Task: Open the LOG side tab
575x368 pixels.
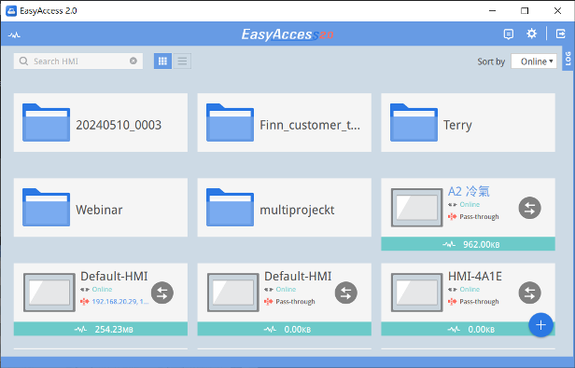Action: [x=568, y=59]
